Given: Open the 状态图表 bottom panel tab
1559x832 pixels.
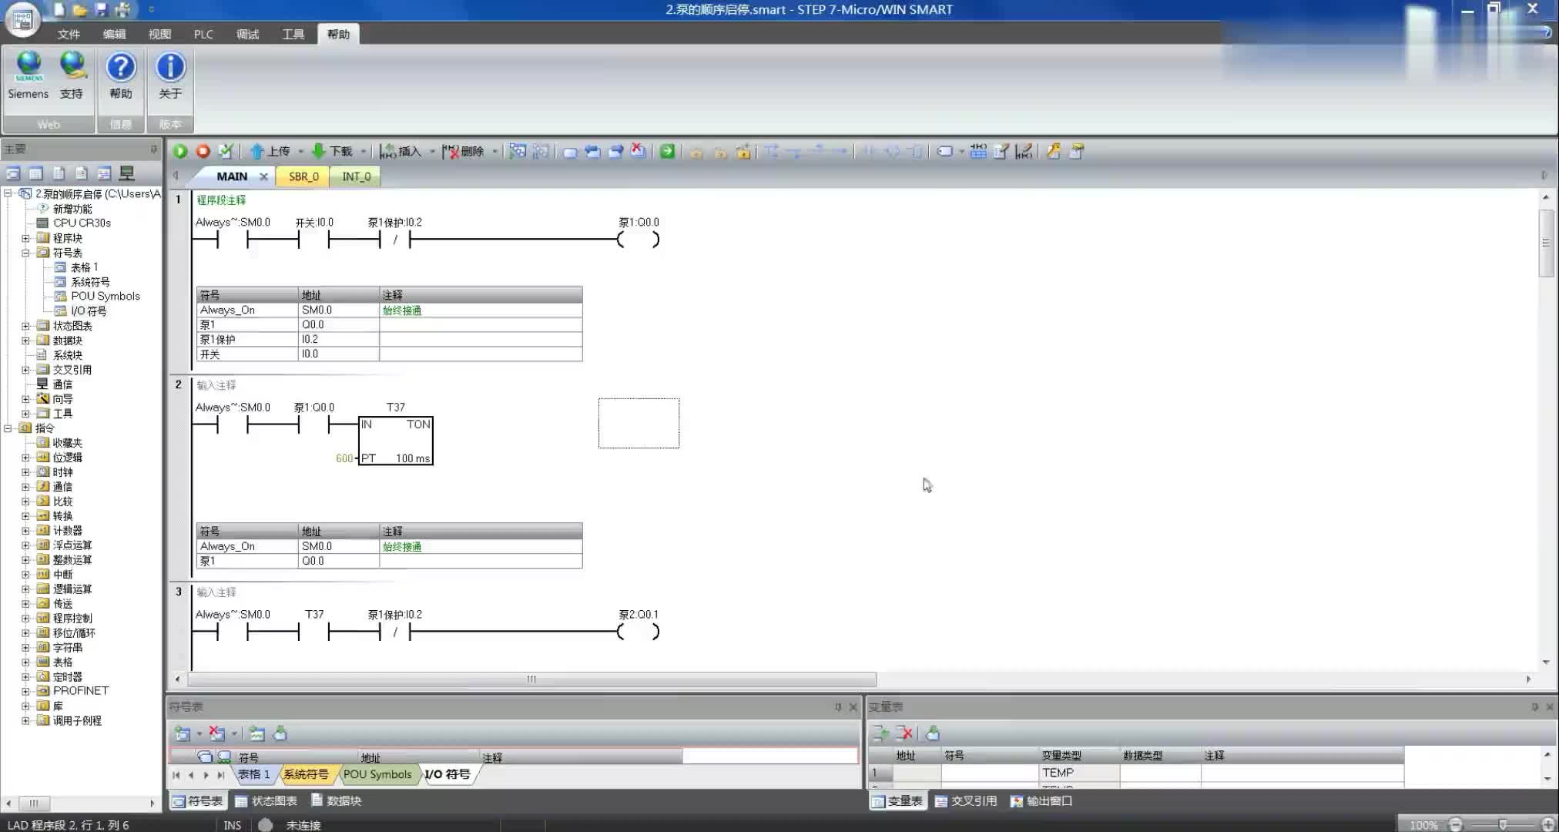Looking at the screenshot, I should coord(267,801).
